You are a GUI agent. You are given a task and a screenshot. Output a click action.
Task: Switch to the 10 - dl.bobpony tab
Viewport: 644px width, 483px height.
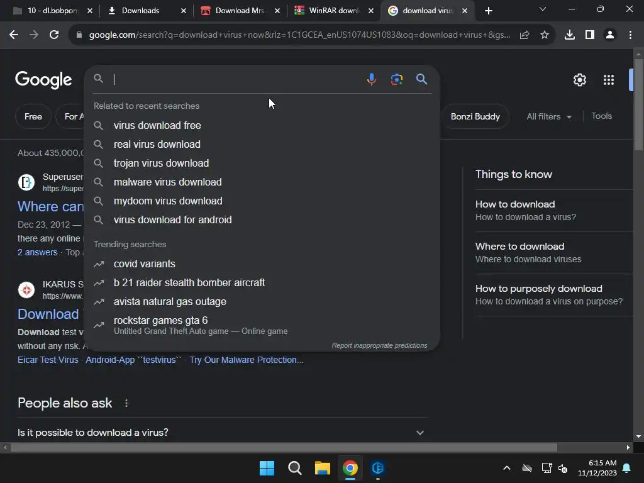coord(47,11)
